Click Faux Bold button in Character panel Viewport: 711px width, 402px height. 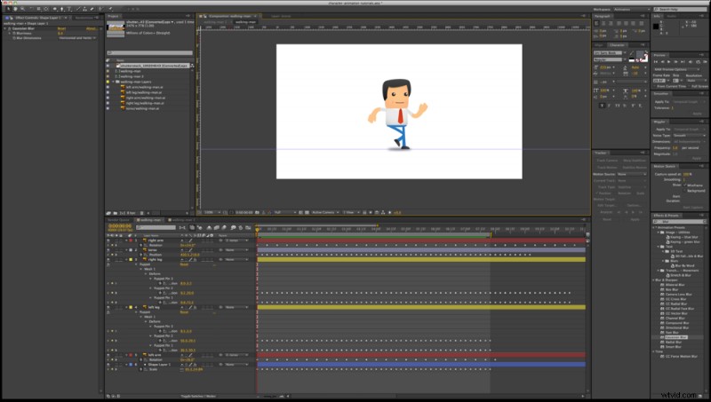(603, 106)
